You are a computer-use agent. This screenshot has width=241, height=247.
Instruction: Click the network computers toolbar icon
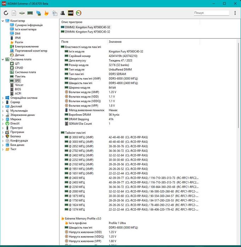point(39,13)
